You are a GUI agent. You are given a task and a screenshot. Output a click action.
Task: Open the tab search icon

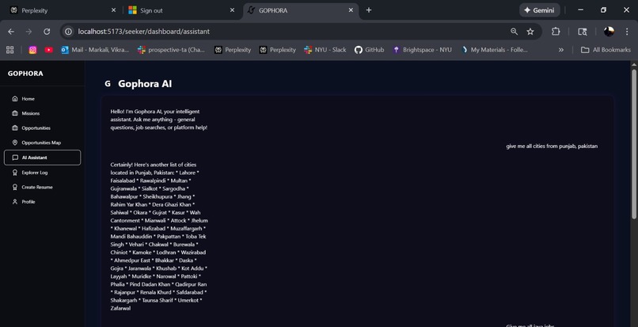click(x=583, y=32)
